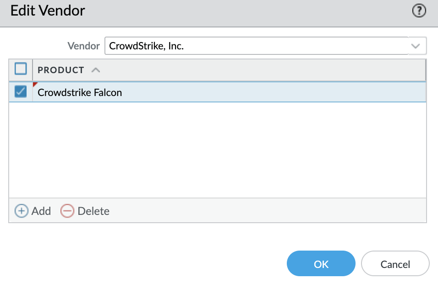Click blank space right of Crowdstrike Falcon row
Viewport: 438px width, 289px height.
[275, 92]
